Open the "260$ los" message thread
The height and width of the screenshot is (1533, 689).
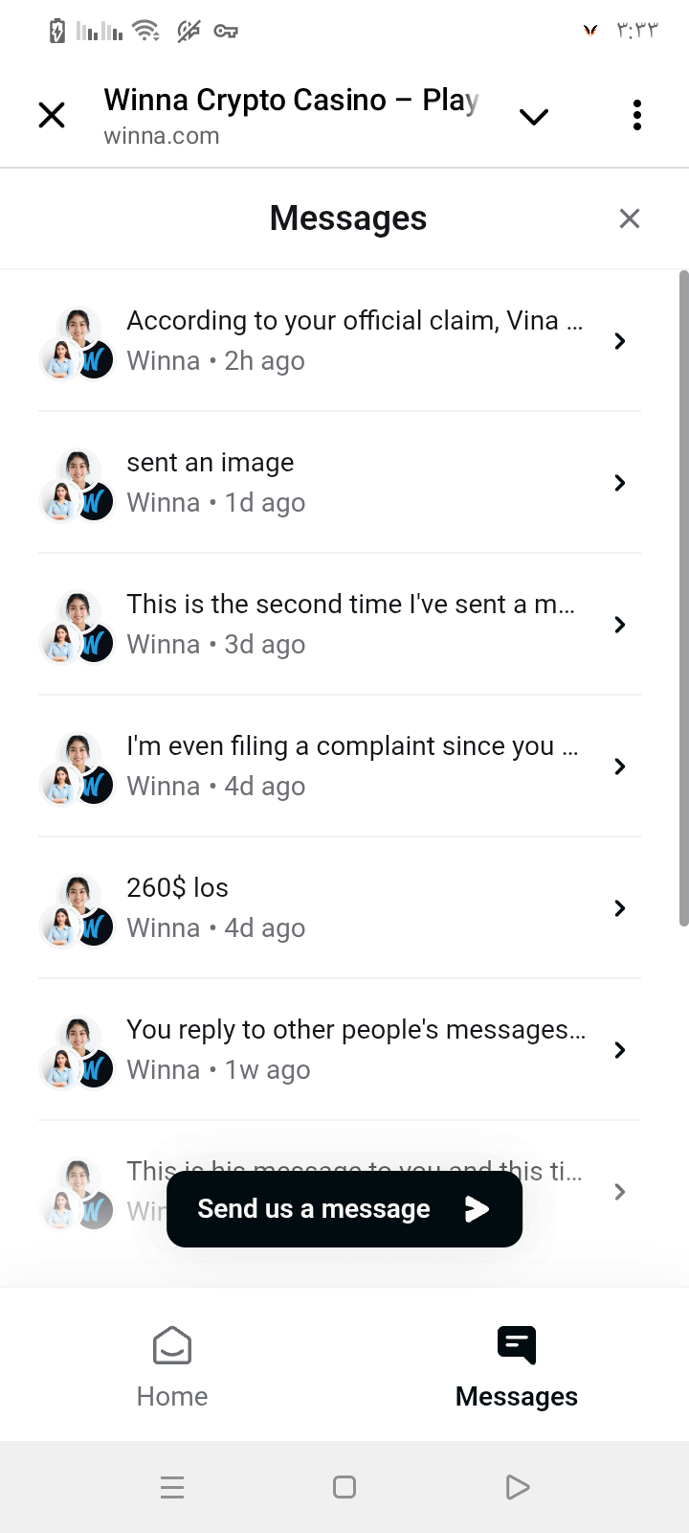(x=354, y=907)
